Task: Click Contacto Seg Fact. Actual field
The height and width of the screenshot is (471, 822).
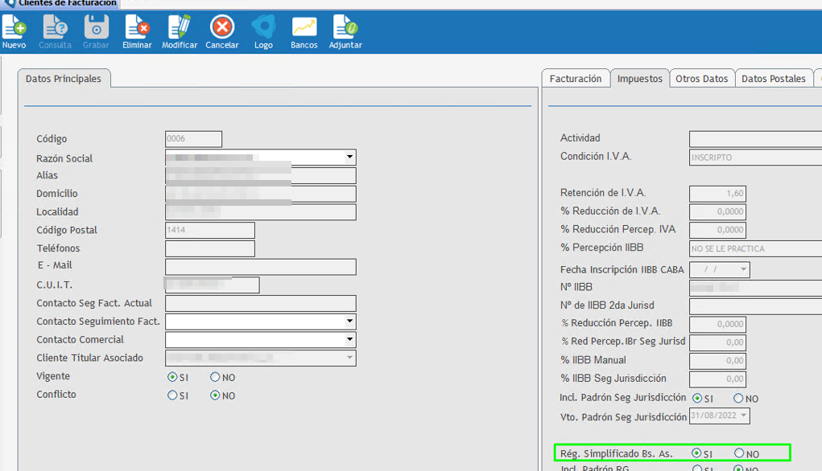Action: (261, 304)
